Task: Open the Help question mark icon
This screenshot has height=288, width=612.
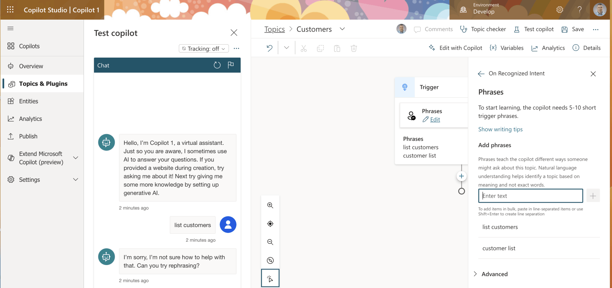Action: click(580, 10)
